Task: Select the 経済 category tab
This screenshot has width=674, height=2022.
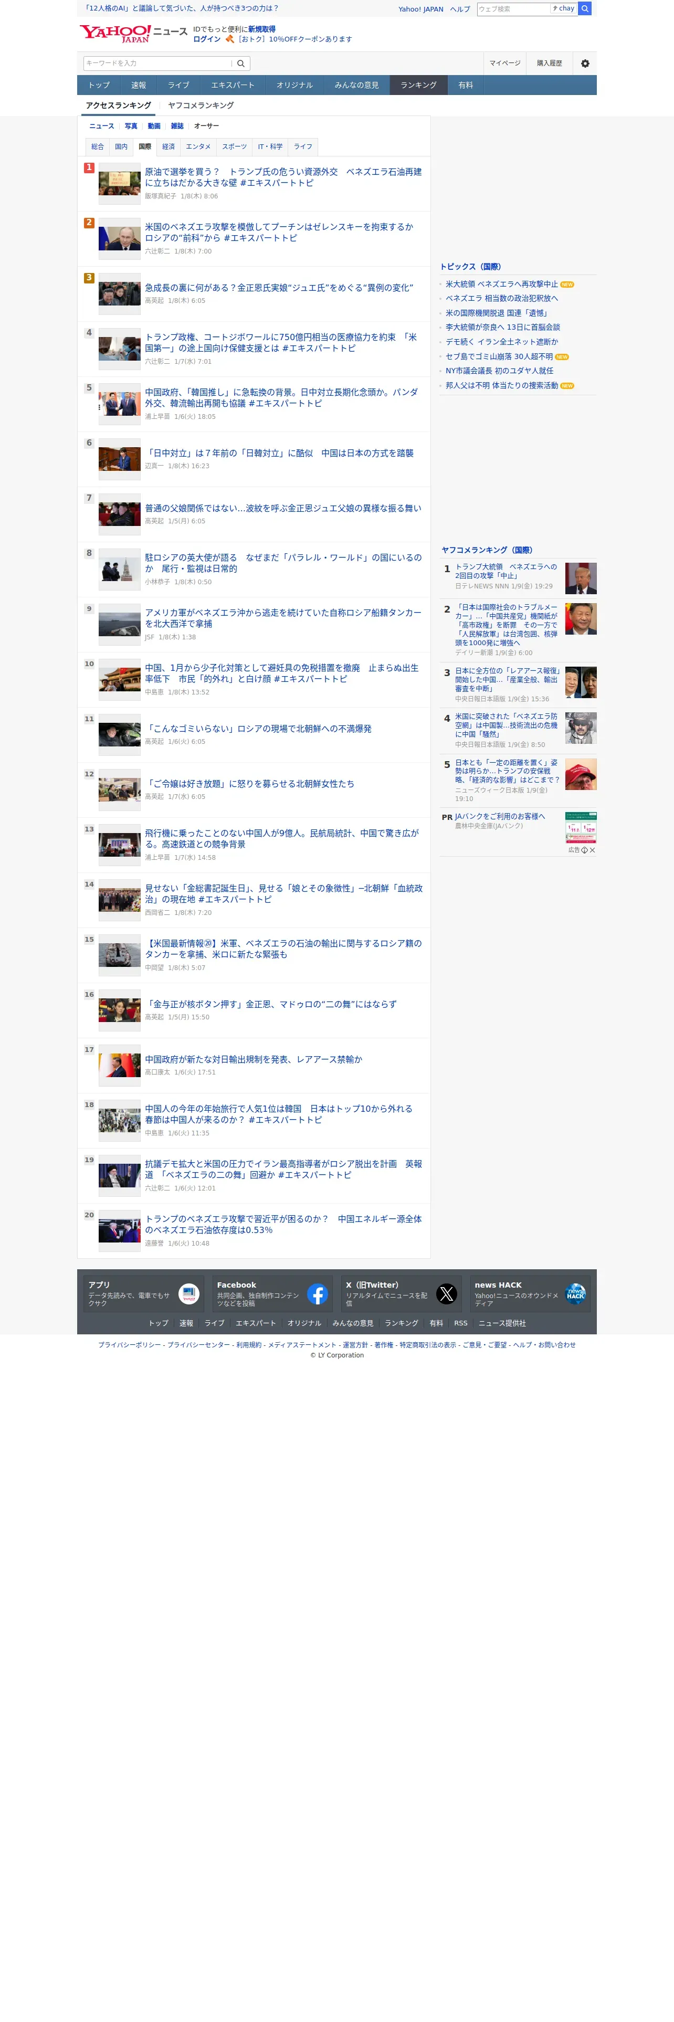Action: pos(168,147)
